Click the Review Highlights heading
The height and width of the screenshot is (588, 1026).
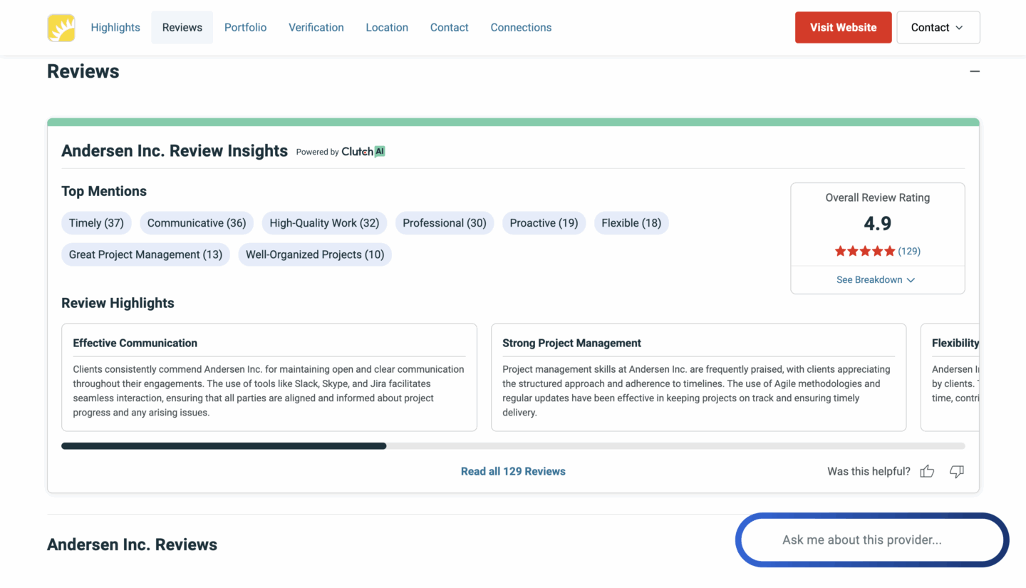[x=118, y=303]
